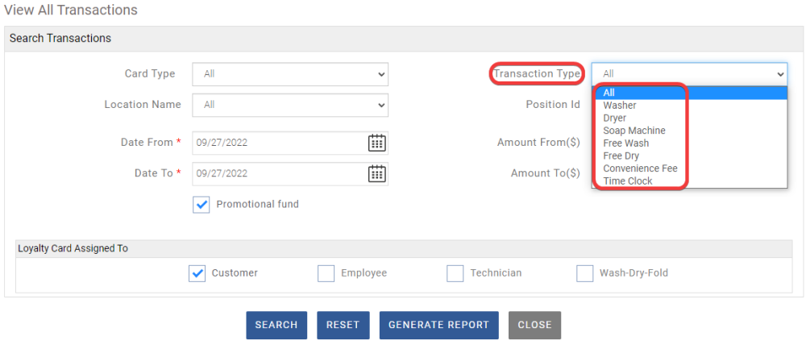Choose the Dryer transaction type

(615, 118)
